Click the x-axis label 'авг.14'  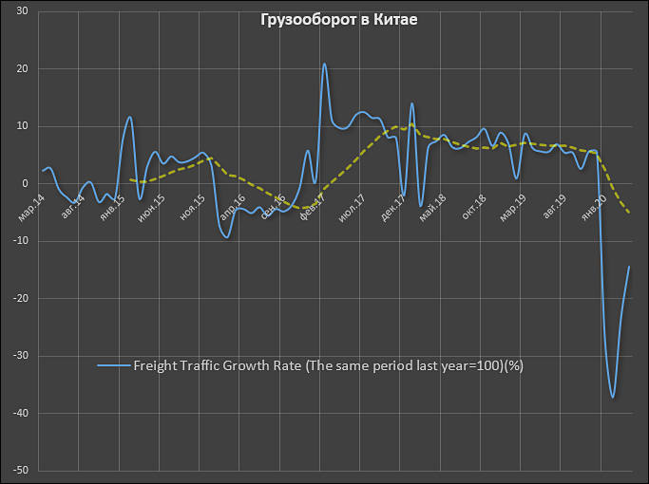72,207
